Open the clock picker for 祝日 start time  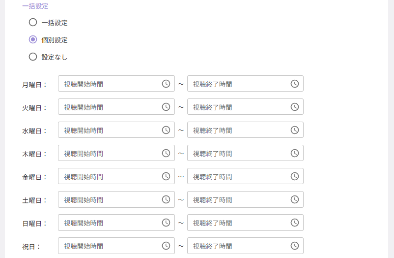(x=166, y=246)
